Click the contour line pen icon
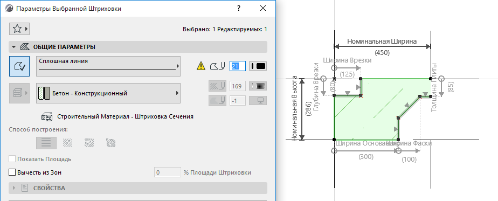The height and width of the screenshot is (201, 498). [x=218, y=66]
